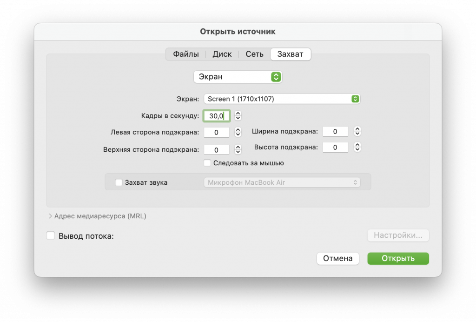This screenshot has width=476, height=322.
Task: Open the Сеть tab
Action: coord(254,54)
